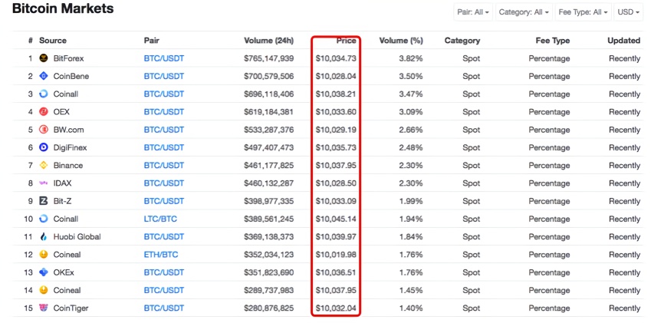Select the $10,039.97 price cell
This screenshot has width=651, height=323.
335,237
